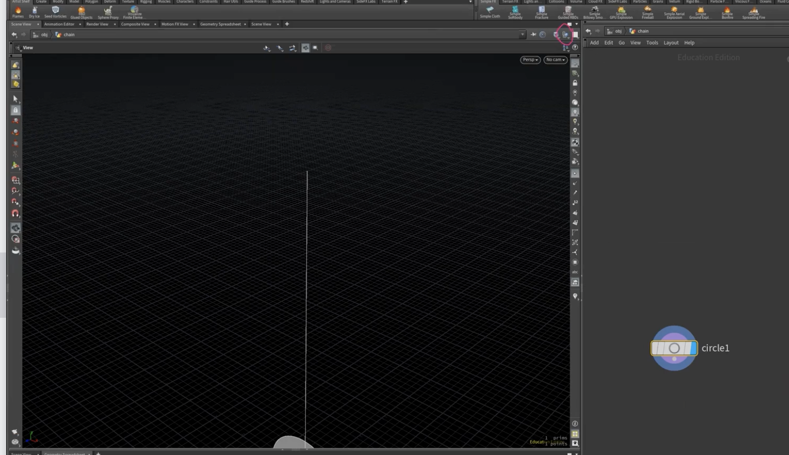This screenshot has width=789, height=455.
Task: Open the Layout menu in network editor
Action: [x=671, y=43]
